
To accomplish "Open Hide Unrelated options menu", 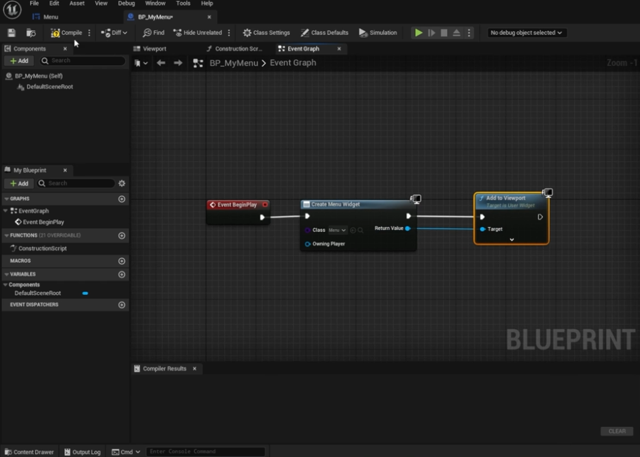I will tap(229, 33).
